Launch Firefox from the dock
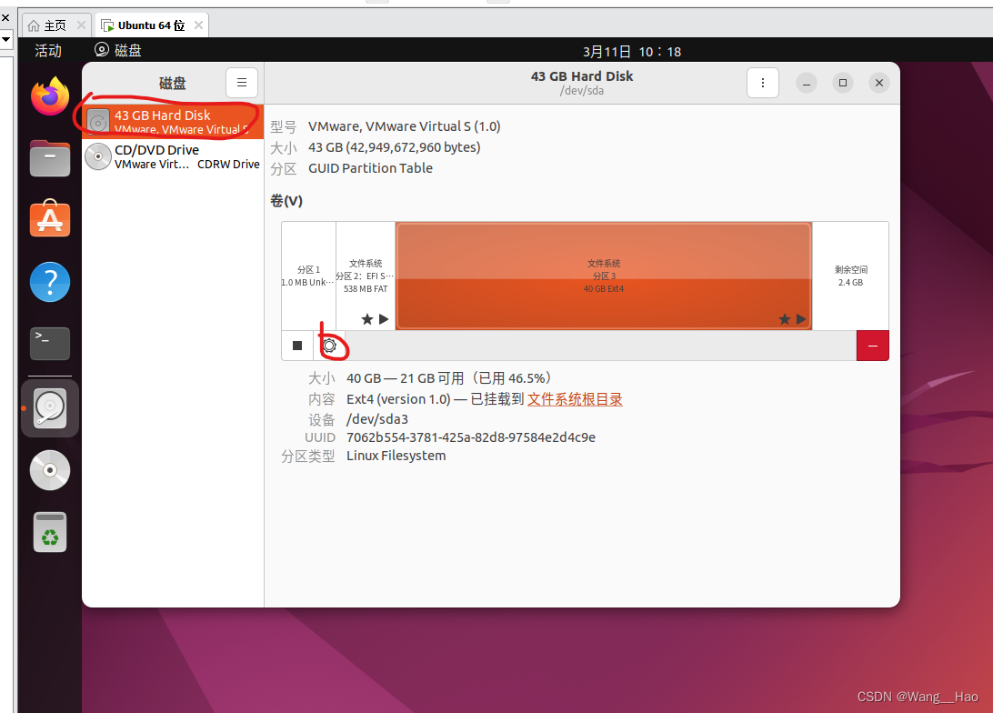This screenshot has height=713, width=993. [x=49, y=96]
